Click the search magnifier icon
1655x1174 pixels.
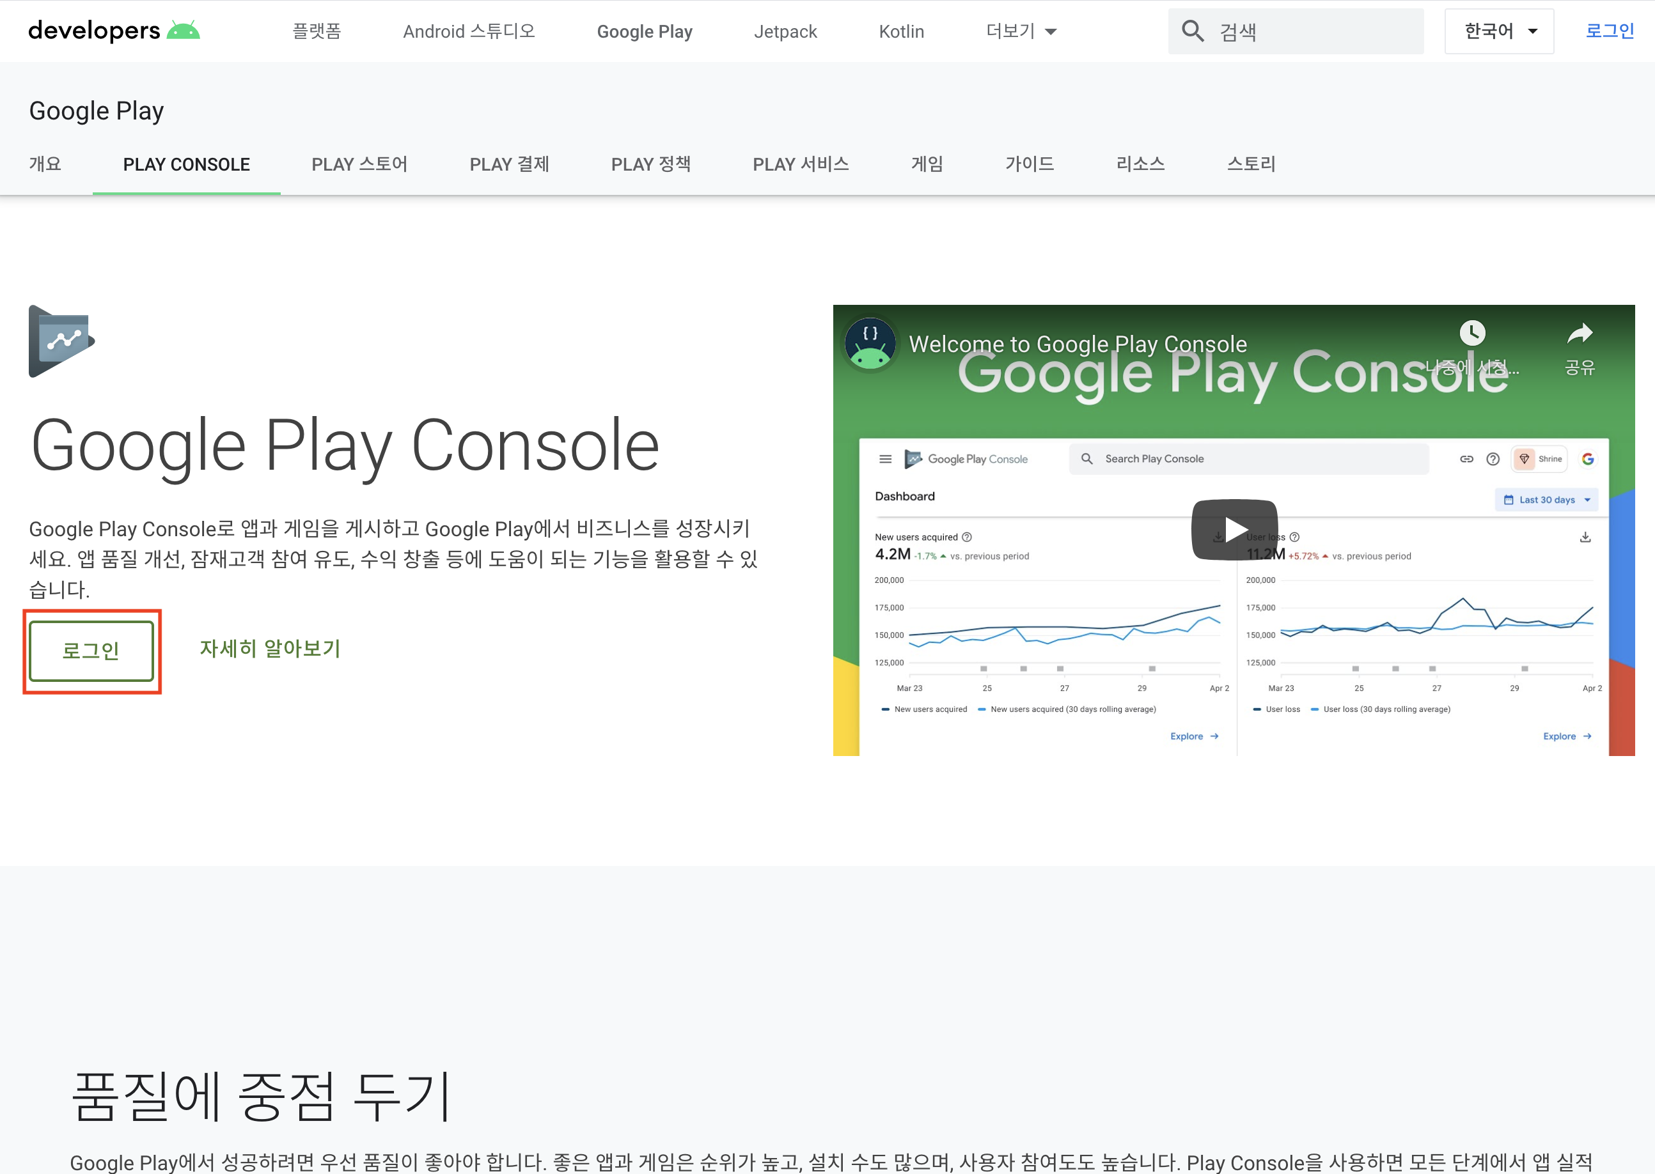pos(1193,31)
